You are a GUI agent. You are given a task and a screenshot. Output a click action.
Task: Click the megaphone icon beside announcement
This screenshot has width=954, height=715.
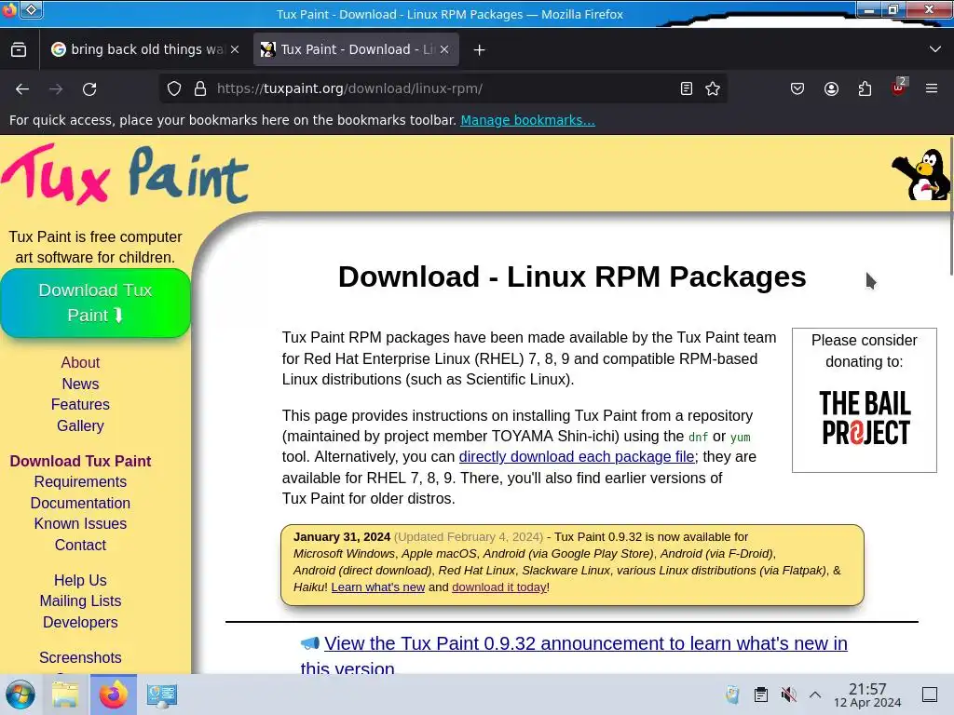coord(309,643)
